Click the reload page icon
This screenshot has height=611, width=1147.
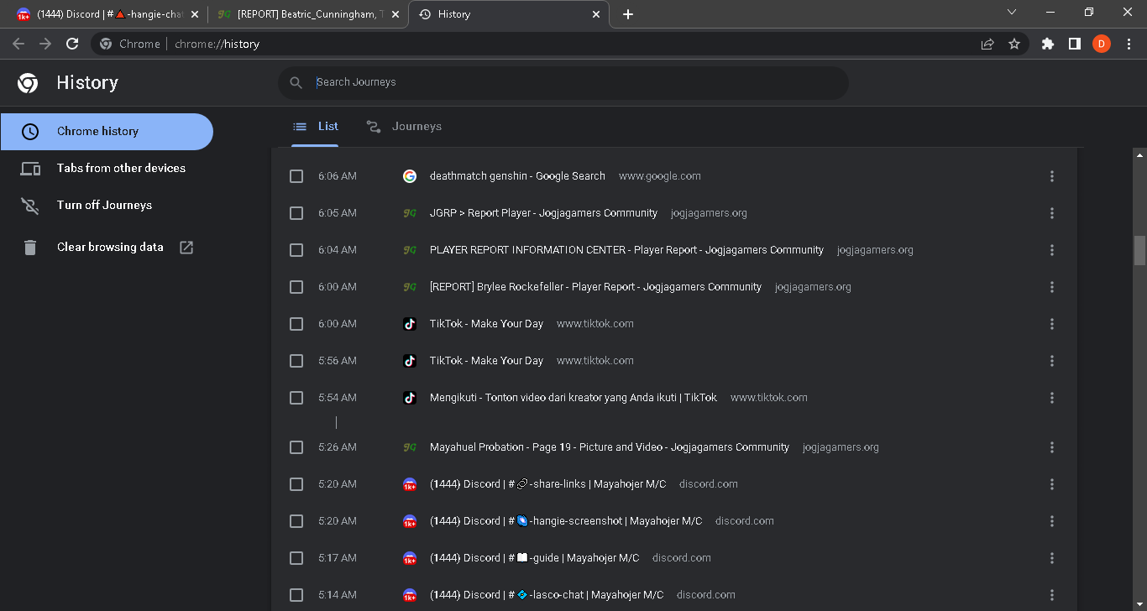pos(72,44)
